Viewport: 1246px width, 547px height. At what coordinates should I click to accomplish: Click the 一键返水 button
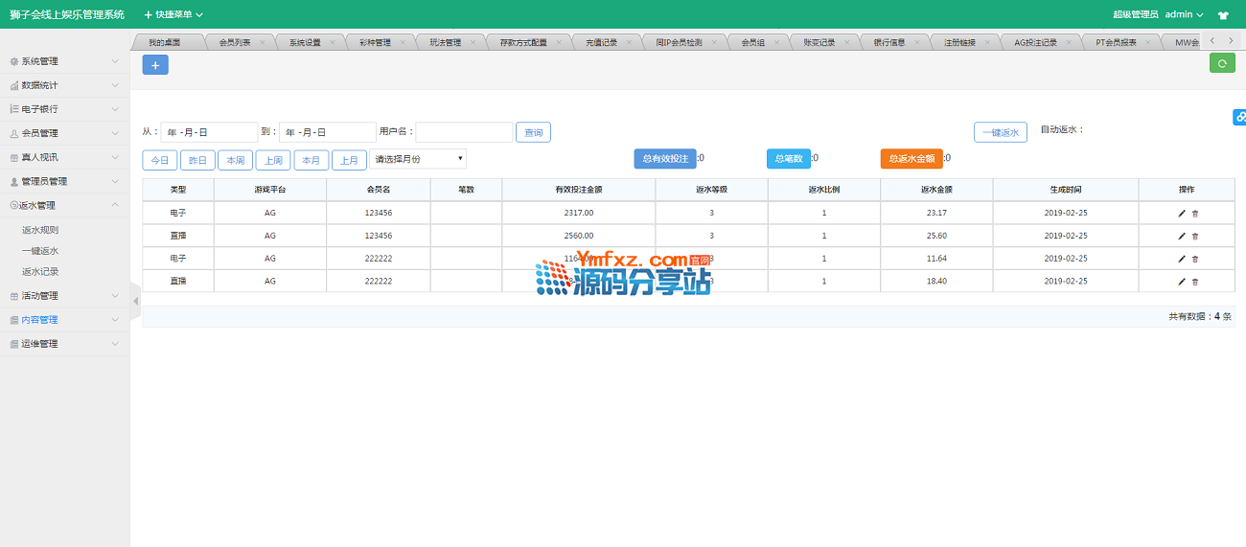(1000, 133)
